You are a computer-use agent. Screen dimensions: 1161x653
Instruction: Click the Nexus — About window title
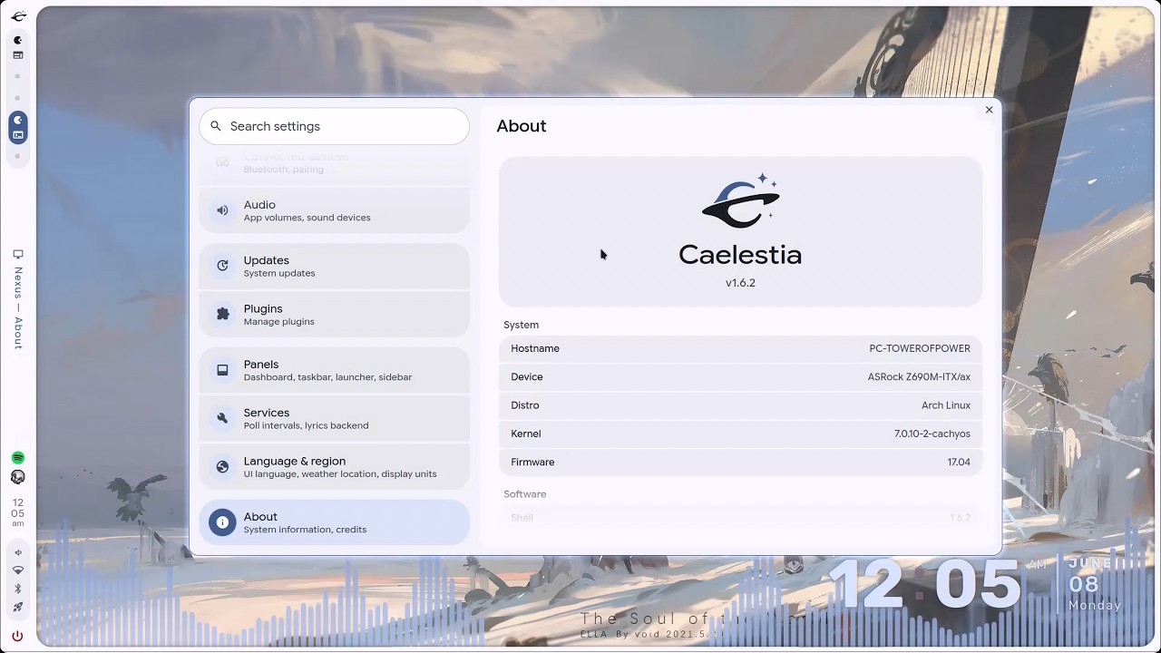tap(17, 308)
